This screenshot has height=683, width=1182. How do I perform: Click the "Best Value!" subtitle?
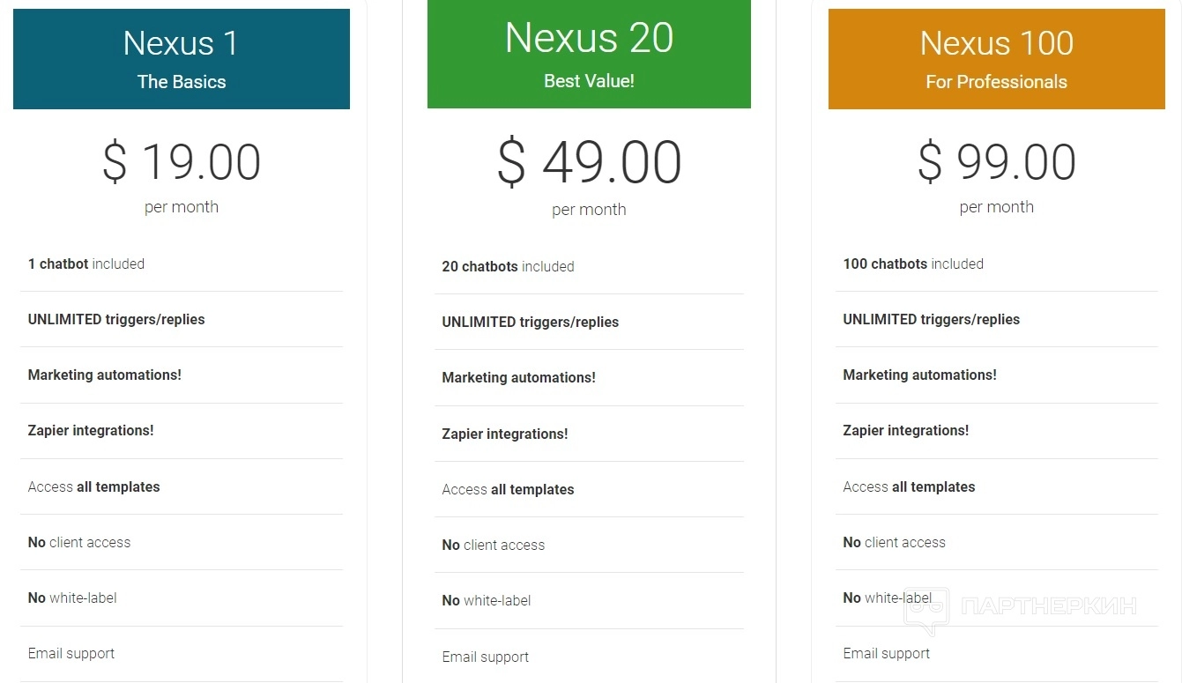(589, 81)
